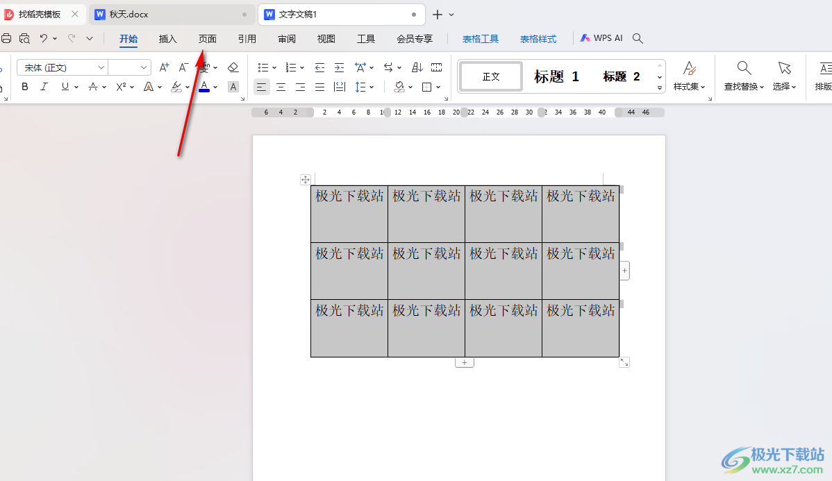Apply superscript X² formatting
The width and height of the screenshot is (832, 481).
(121, 87)
